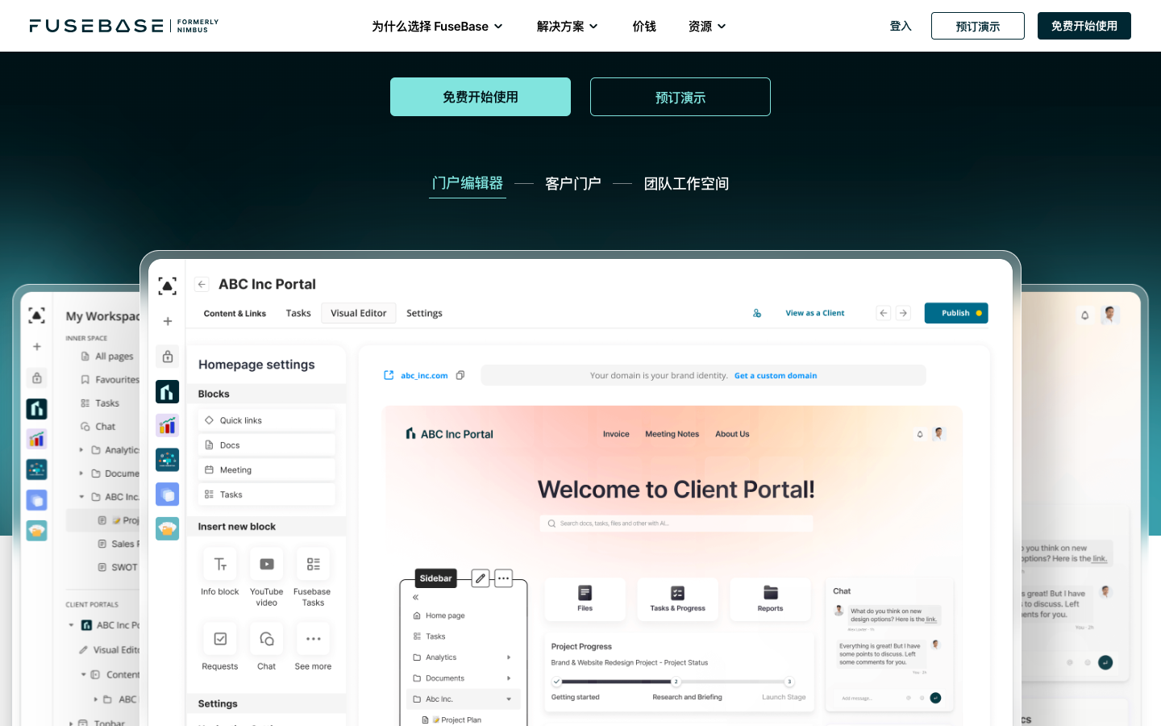This screenshot has width=1161, height=726.
Task: Collapse sidebar with double chevron icon
Action: coord(416,598)
